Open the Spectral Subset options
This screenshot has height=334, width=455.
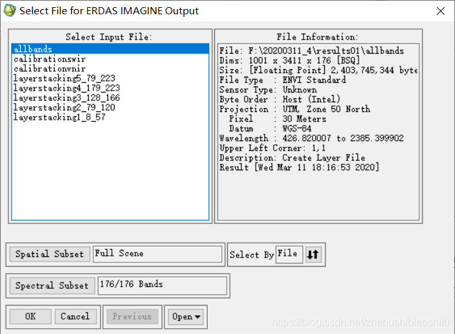tap(52, 286)
